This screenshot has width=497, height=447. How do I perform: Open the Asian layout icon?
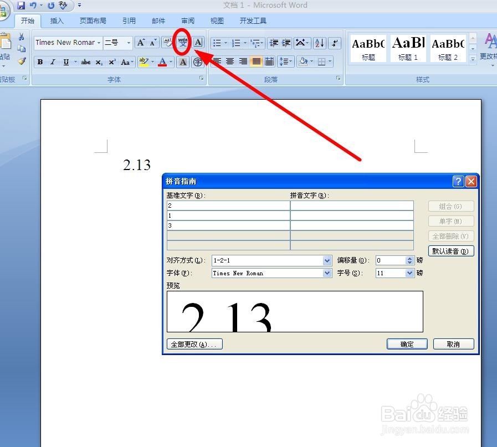(x=301, y=43)
